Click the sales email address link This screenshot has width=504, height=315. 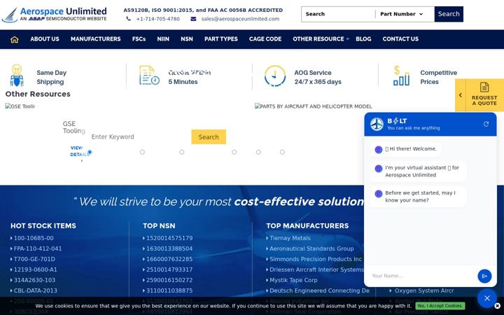click(x=240, y=19)
